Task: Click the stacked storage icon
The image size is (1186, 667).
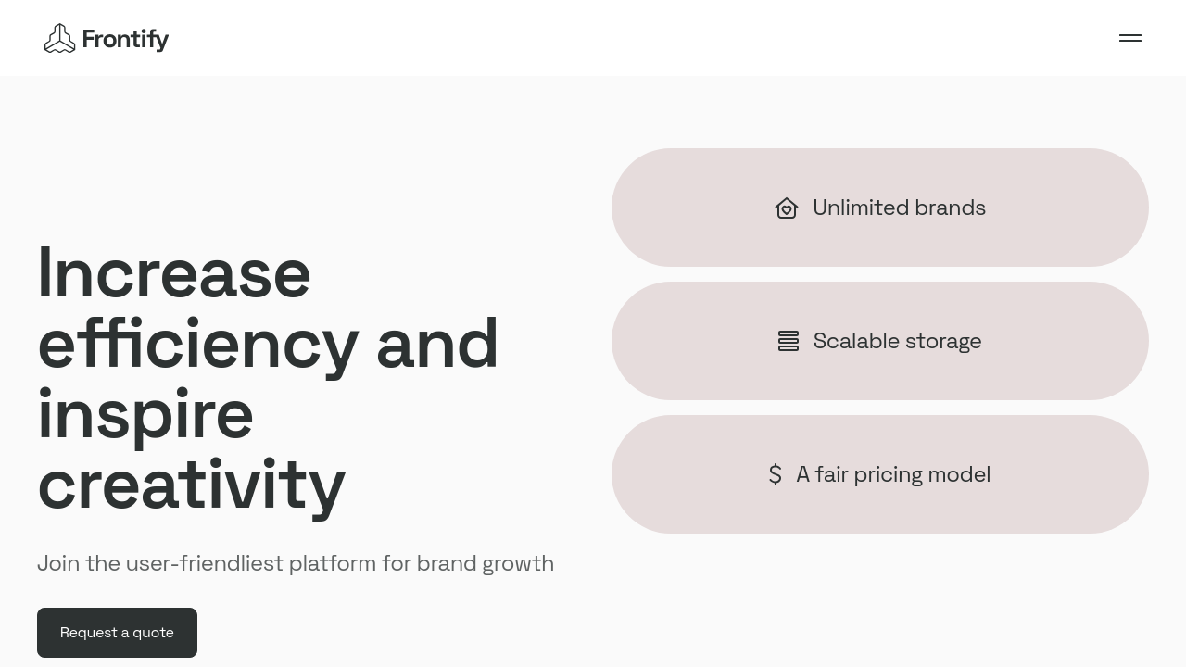Action: tap(789, 341)
